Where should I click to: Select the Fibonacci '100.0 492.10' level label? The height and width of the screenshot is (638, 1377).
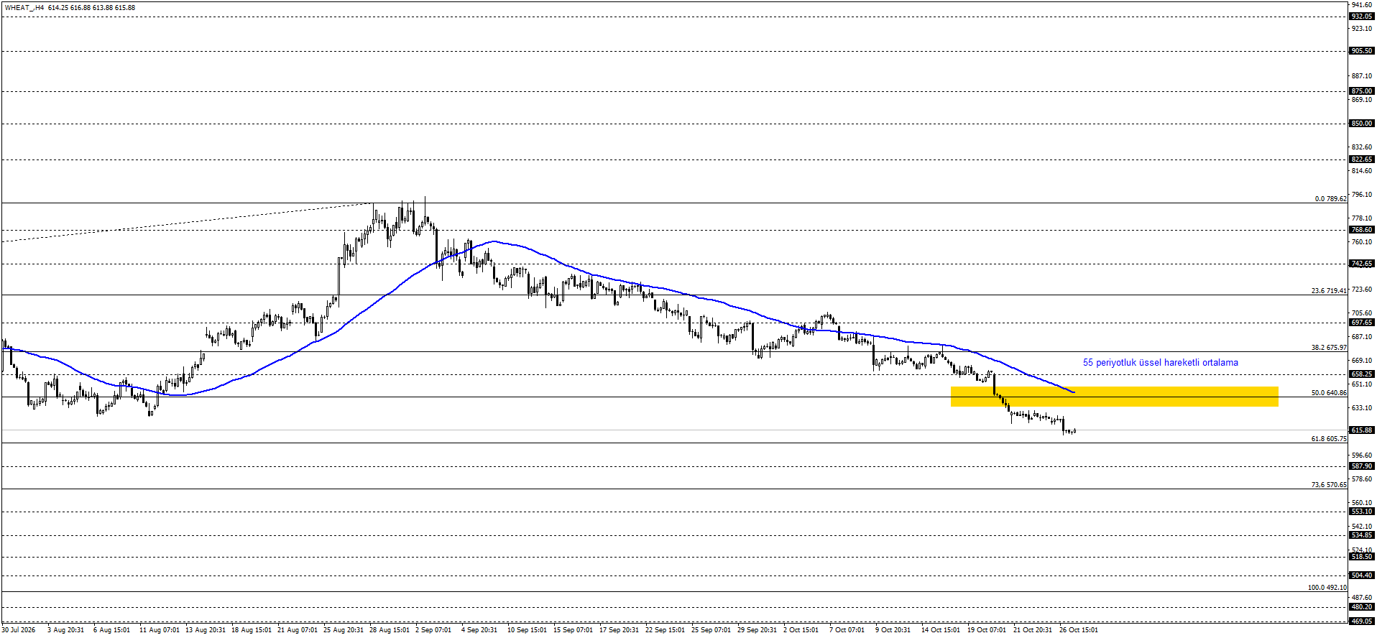[1327, 588]
